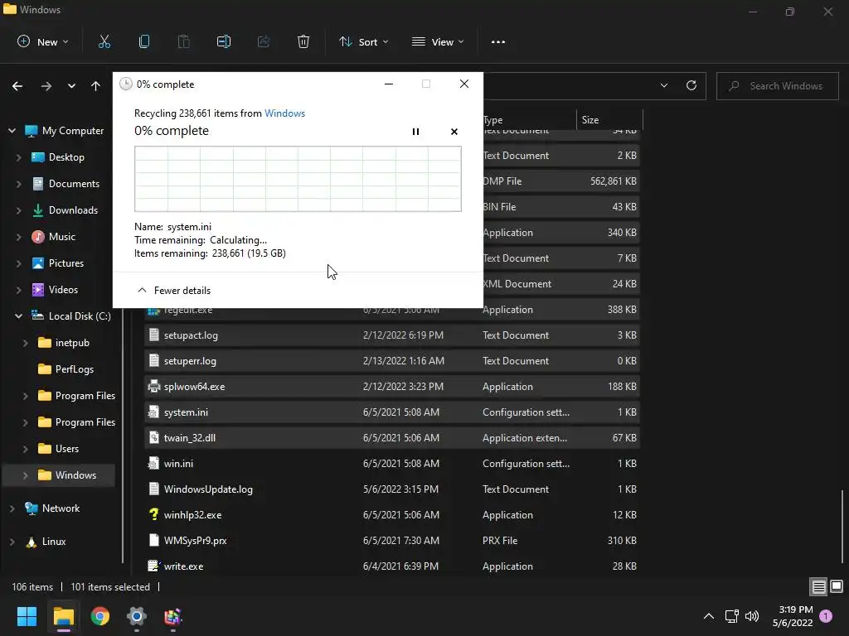The height and width of the screenshot is (636, 849).
Task: Select Music in navigation pane
Action: tap(61, 236)
